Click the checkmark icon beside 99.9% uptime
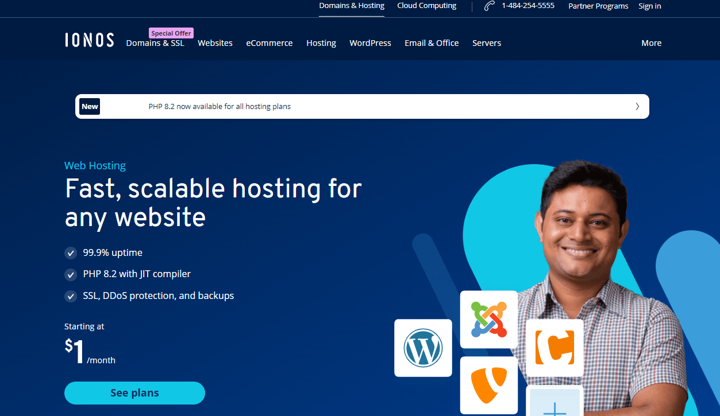Screen dimensions: 720x416 [x=71, y=253]
